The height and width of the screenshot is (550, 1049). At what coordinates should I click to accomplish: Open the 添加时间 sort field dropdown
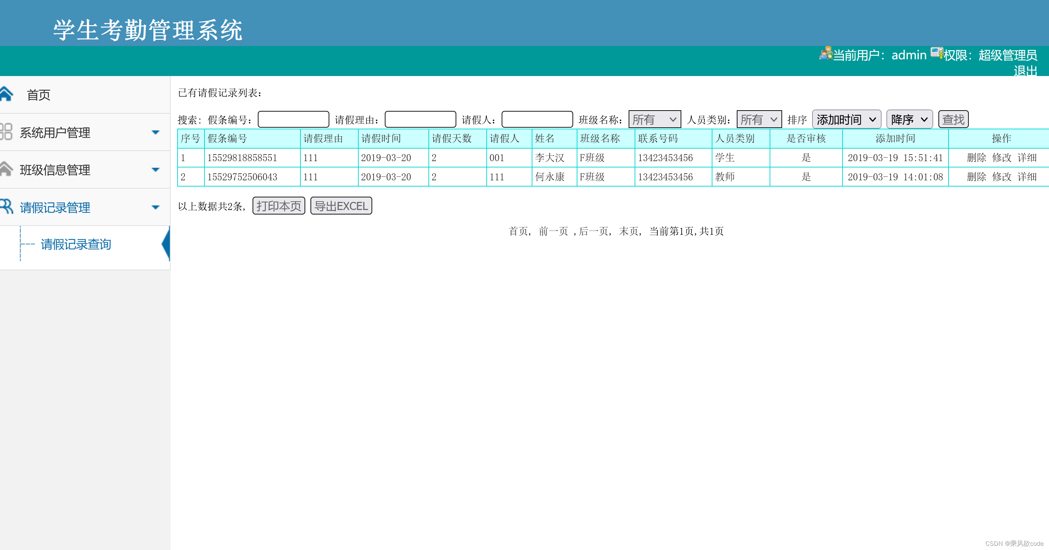pos(846,119)
